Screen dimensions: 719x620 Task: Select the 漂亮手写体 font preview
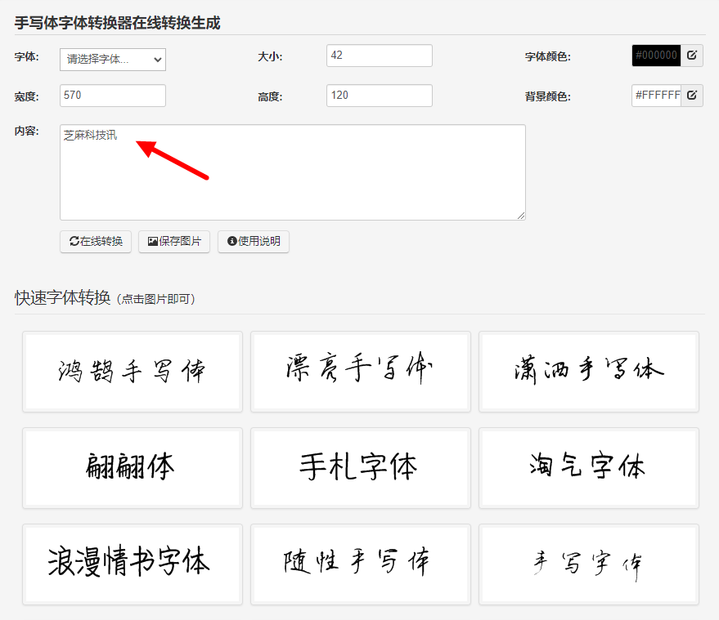tap(360, 372)
